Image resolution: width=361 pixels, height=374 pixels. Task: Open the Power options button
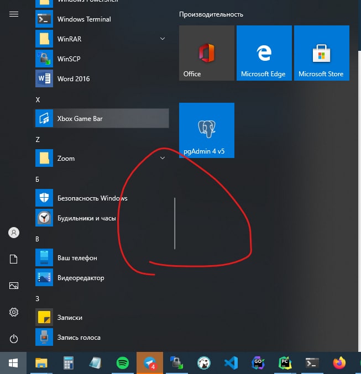click(14, 339)
